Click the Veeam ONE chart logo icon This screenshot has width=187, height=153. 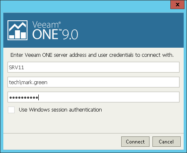pyautogui.click(x=17, y=30)
